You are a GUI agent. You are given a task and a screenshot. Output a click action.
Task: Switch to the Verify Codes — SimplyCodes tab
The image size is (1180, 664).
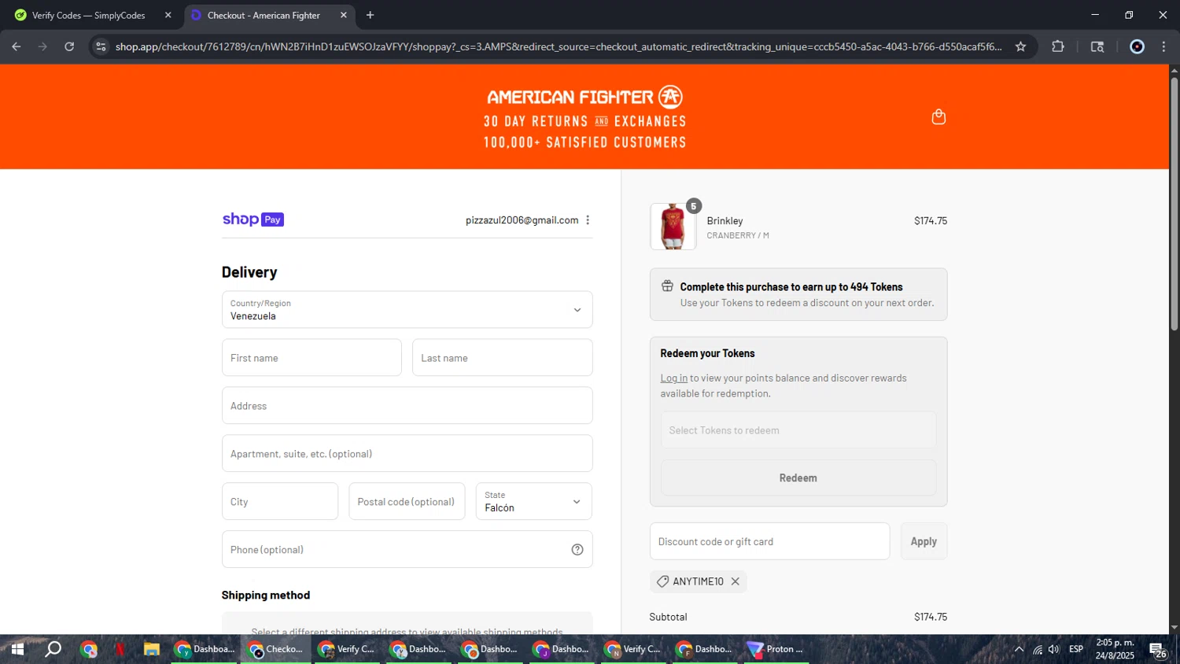point(90,15)
